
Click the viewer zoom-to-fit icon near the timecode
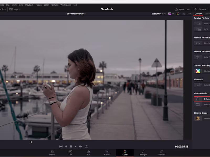(x=183, y=14)
